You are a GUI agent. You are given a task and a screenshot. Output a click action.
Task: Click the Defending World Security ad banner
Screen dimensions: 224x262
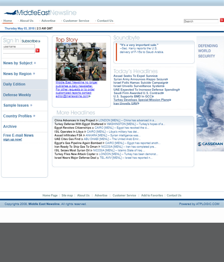point(210,94)
